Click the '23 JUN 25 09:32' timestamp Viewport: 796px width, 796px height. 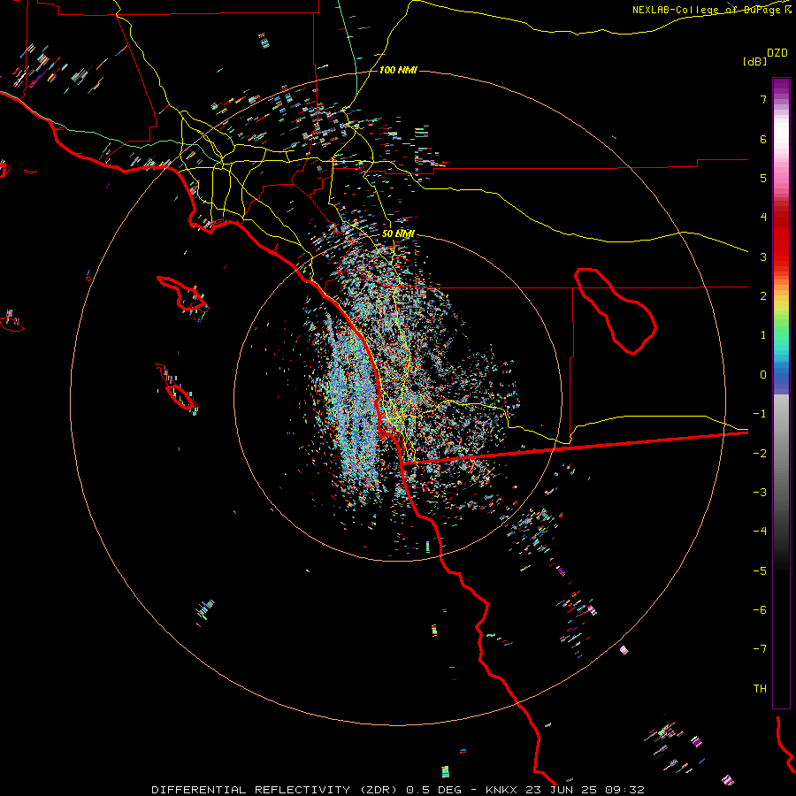[x=586, y=790]
